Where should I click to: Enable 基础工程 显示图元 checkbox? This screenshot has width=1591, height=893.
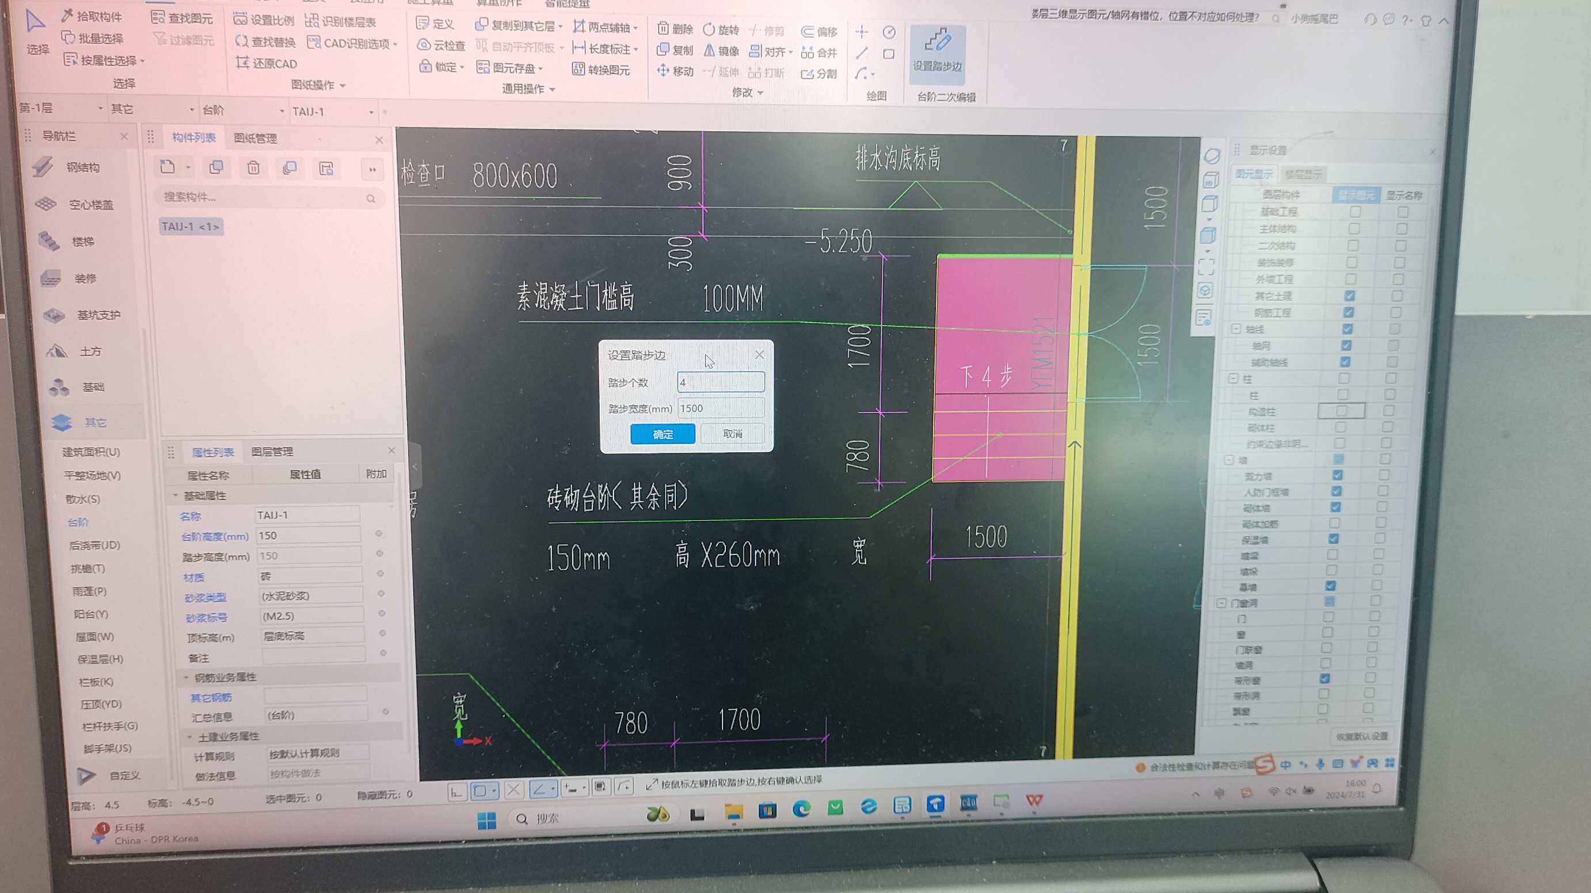1355,212
